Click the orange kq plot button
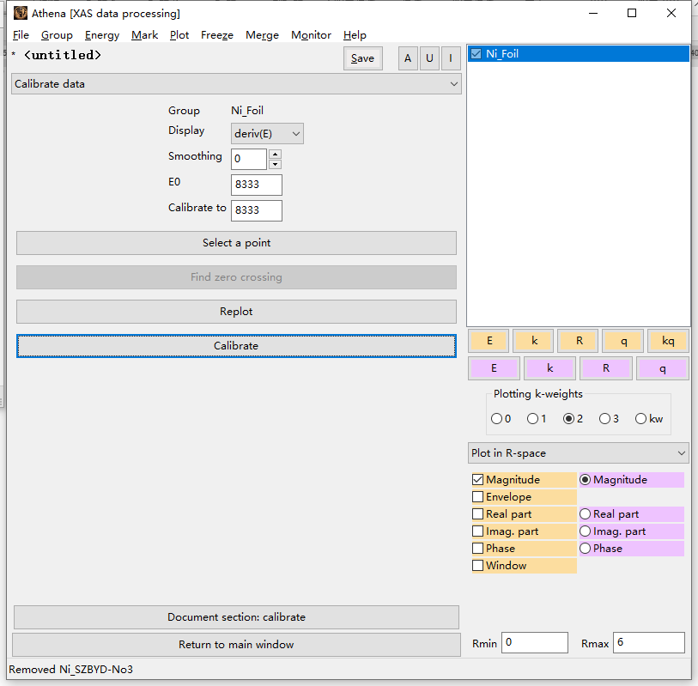The image size is (698, 686). pos(668,341)
